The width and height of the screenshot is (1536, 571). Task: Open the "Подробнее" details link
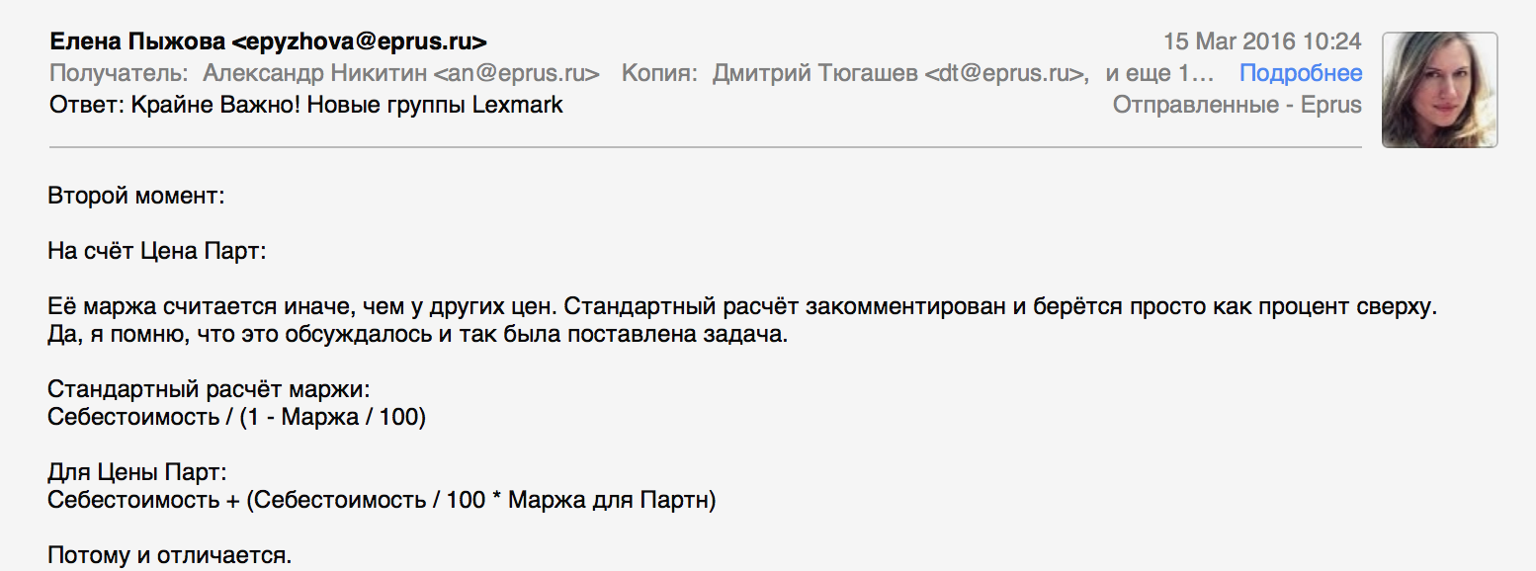tap(1301, 73)
